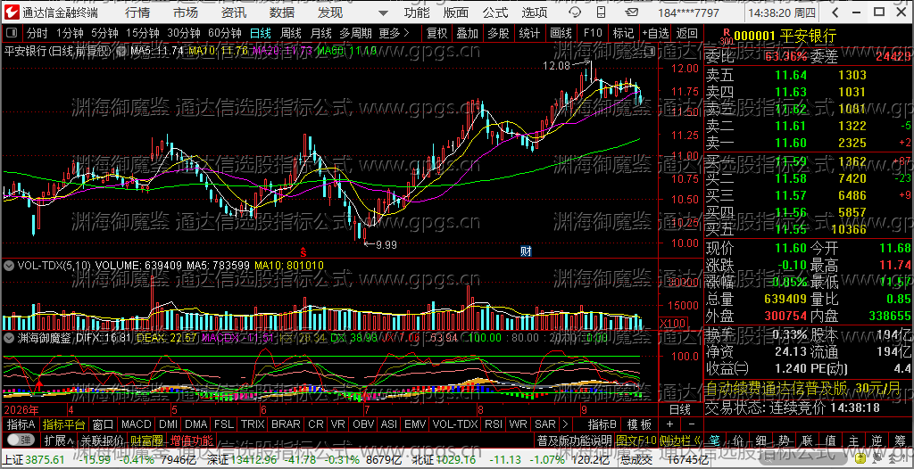Open the 日线 period selector below chart
The width and height of the screenshot is (914, 469).
679,409
